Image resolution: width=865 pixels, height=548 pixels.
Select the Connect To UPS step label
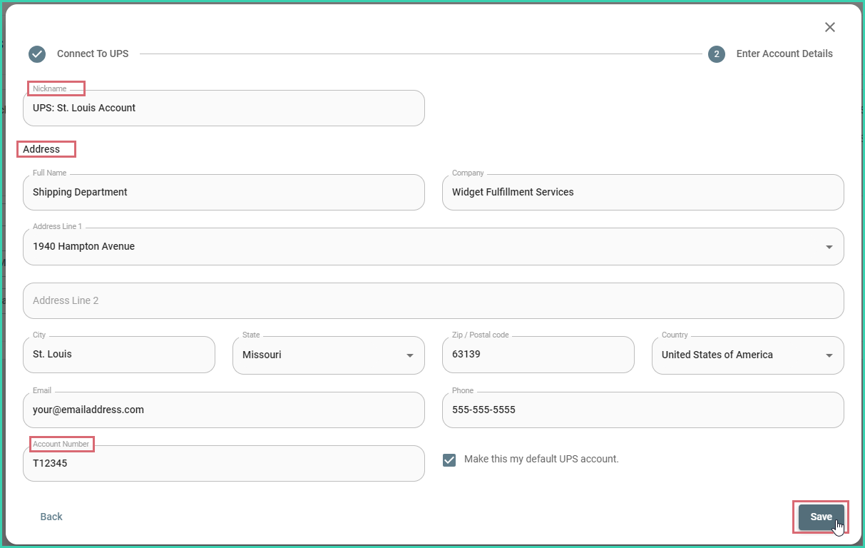93,54
